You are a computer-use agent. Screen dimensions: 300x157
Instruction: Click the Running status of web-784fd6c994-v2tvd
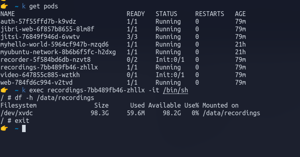pos(168,83)
